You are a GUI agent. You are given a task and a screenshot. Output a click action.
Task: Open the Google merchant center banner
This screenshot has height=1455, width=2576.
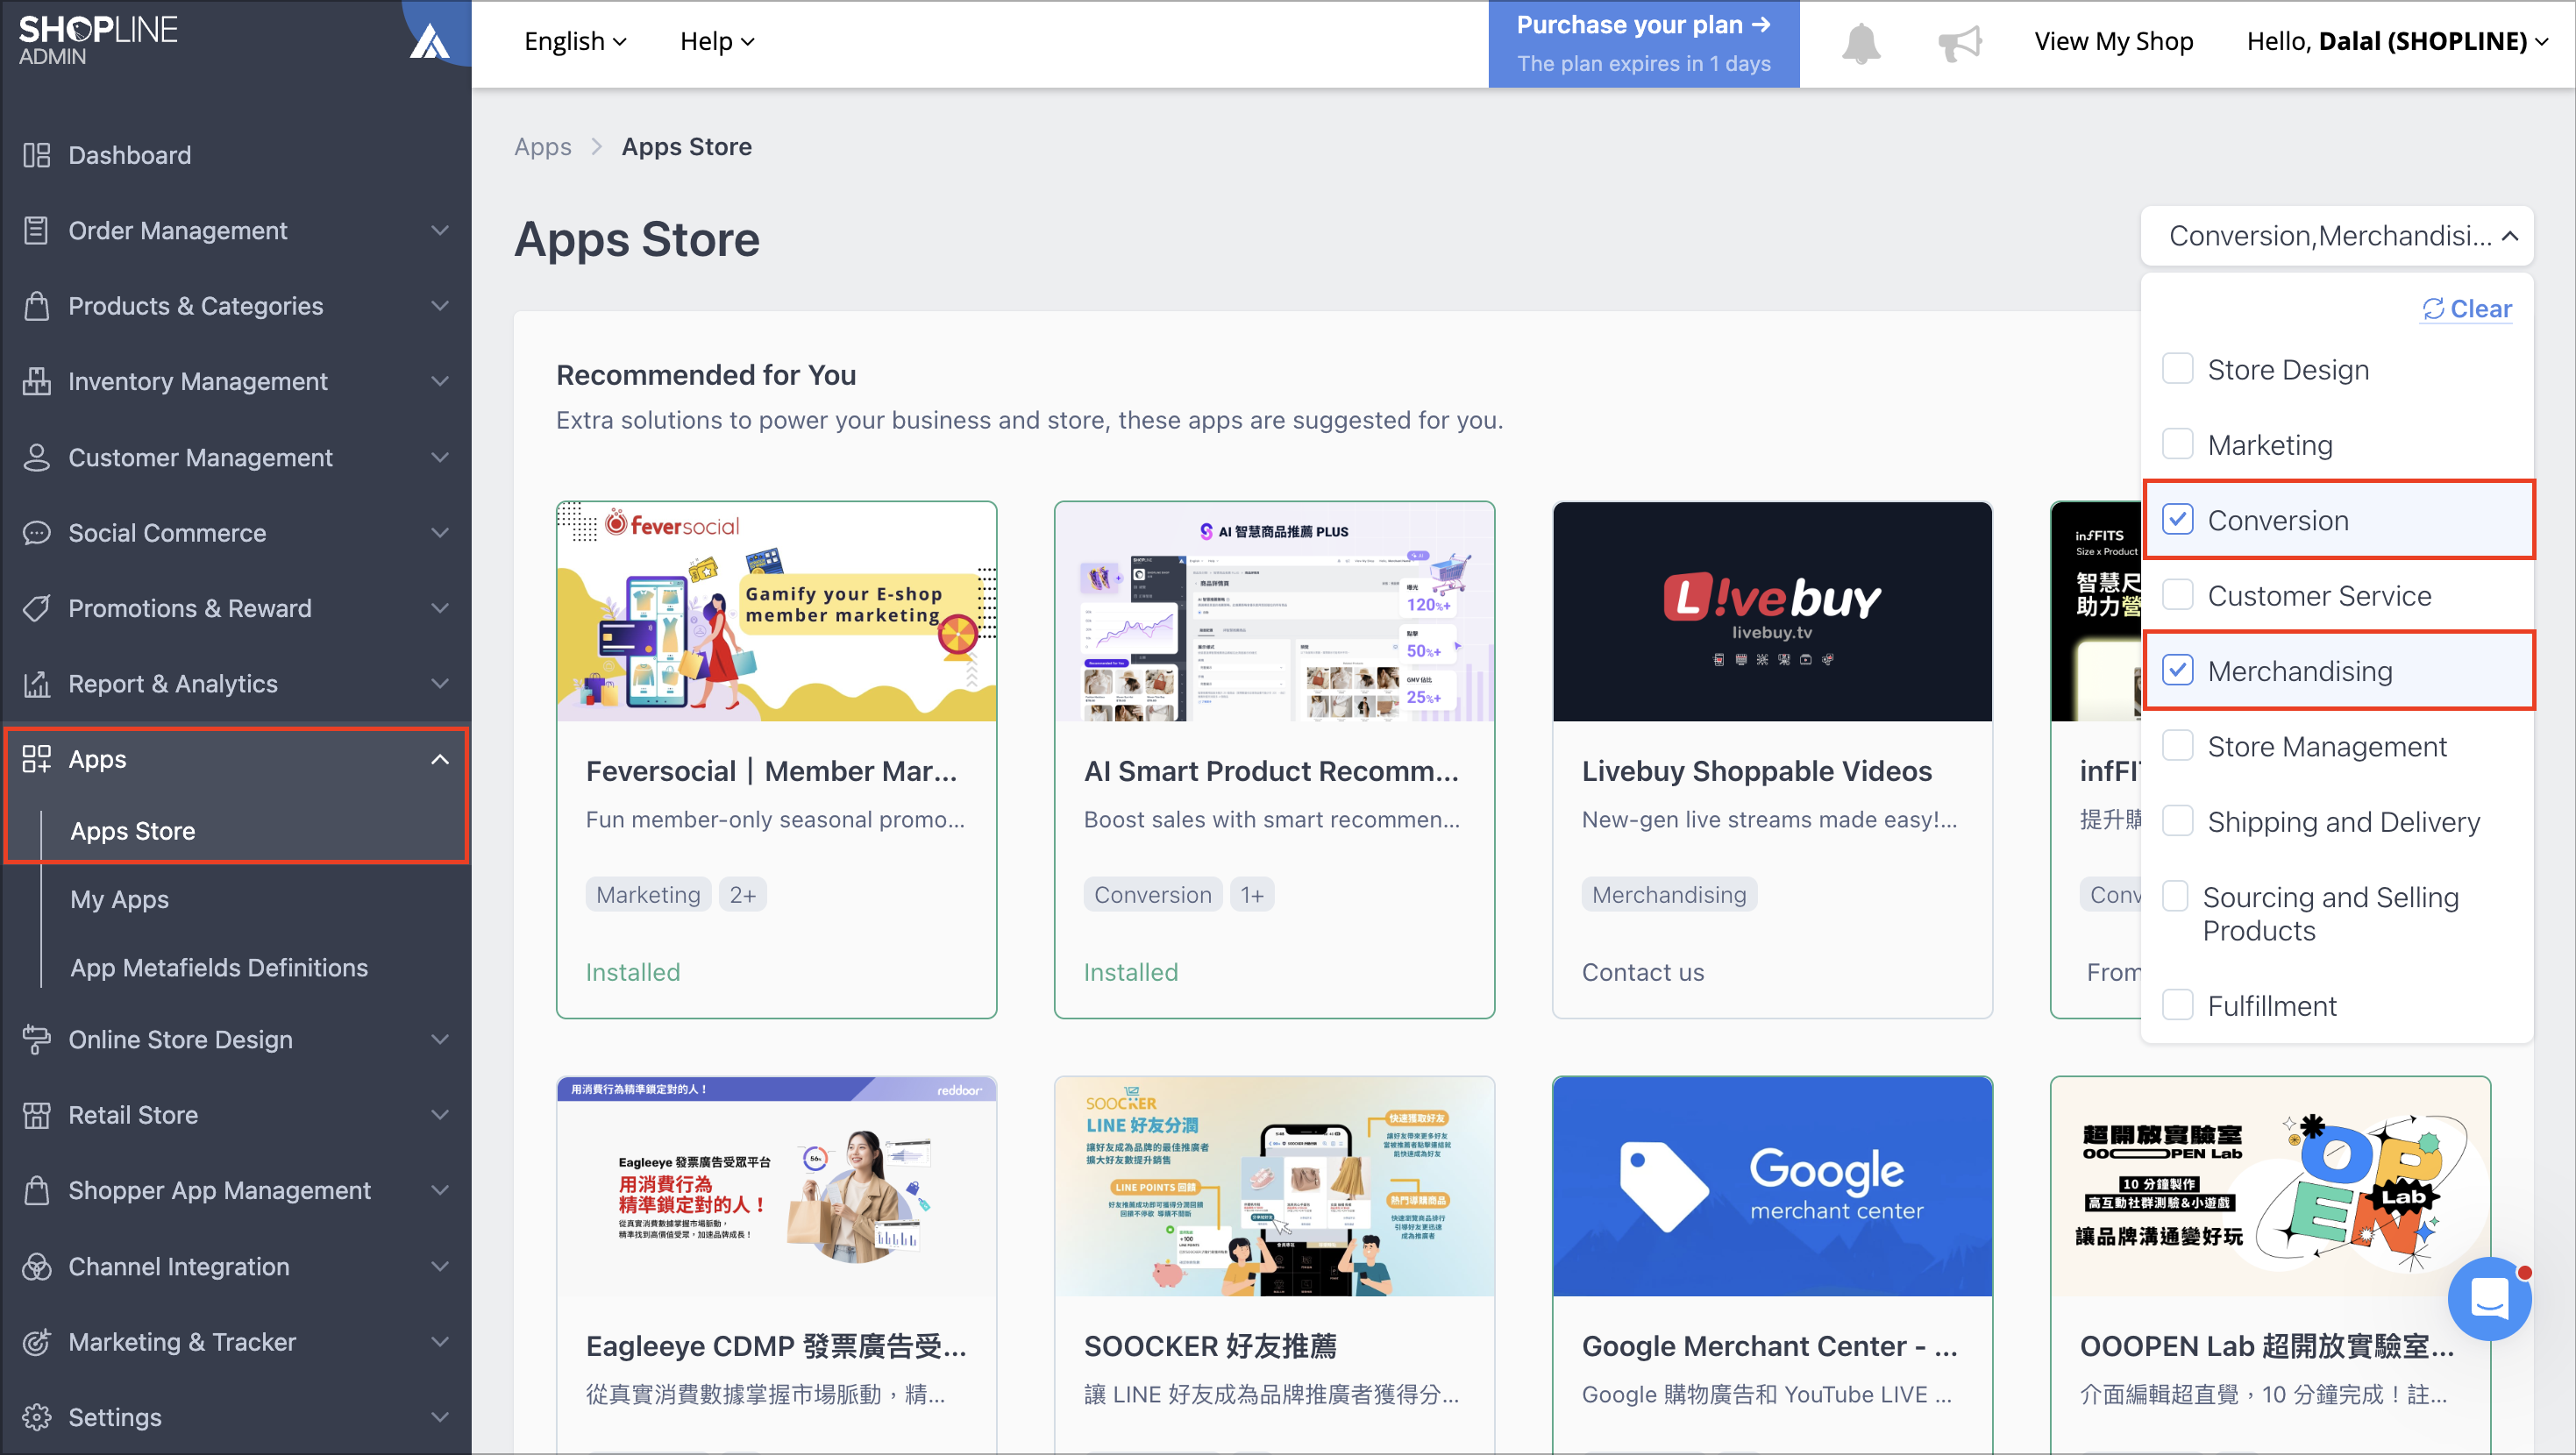coord(1772,1186)
